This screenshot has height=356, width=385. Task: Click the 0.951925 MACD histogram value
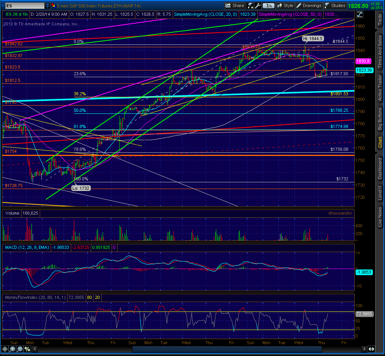(101, 248)
